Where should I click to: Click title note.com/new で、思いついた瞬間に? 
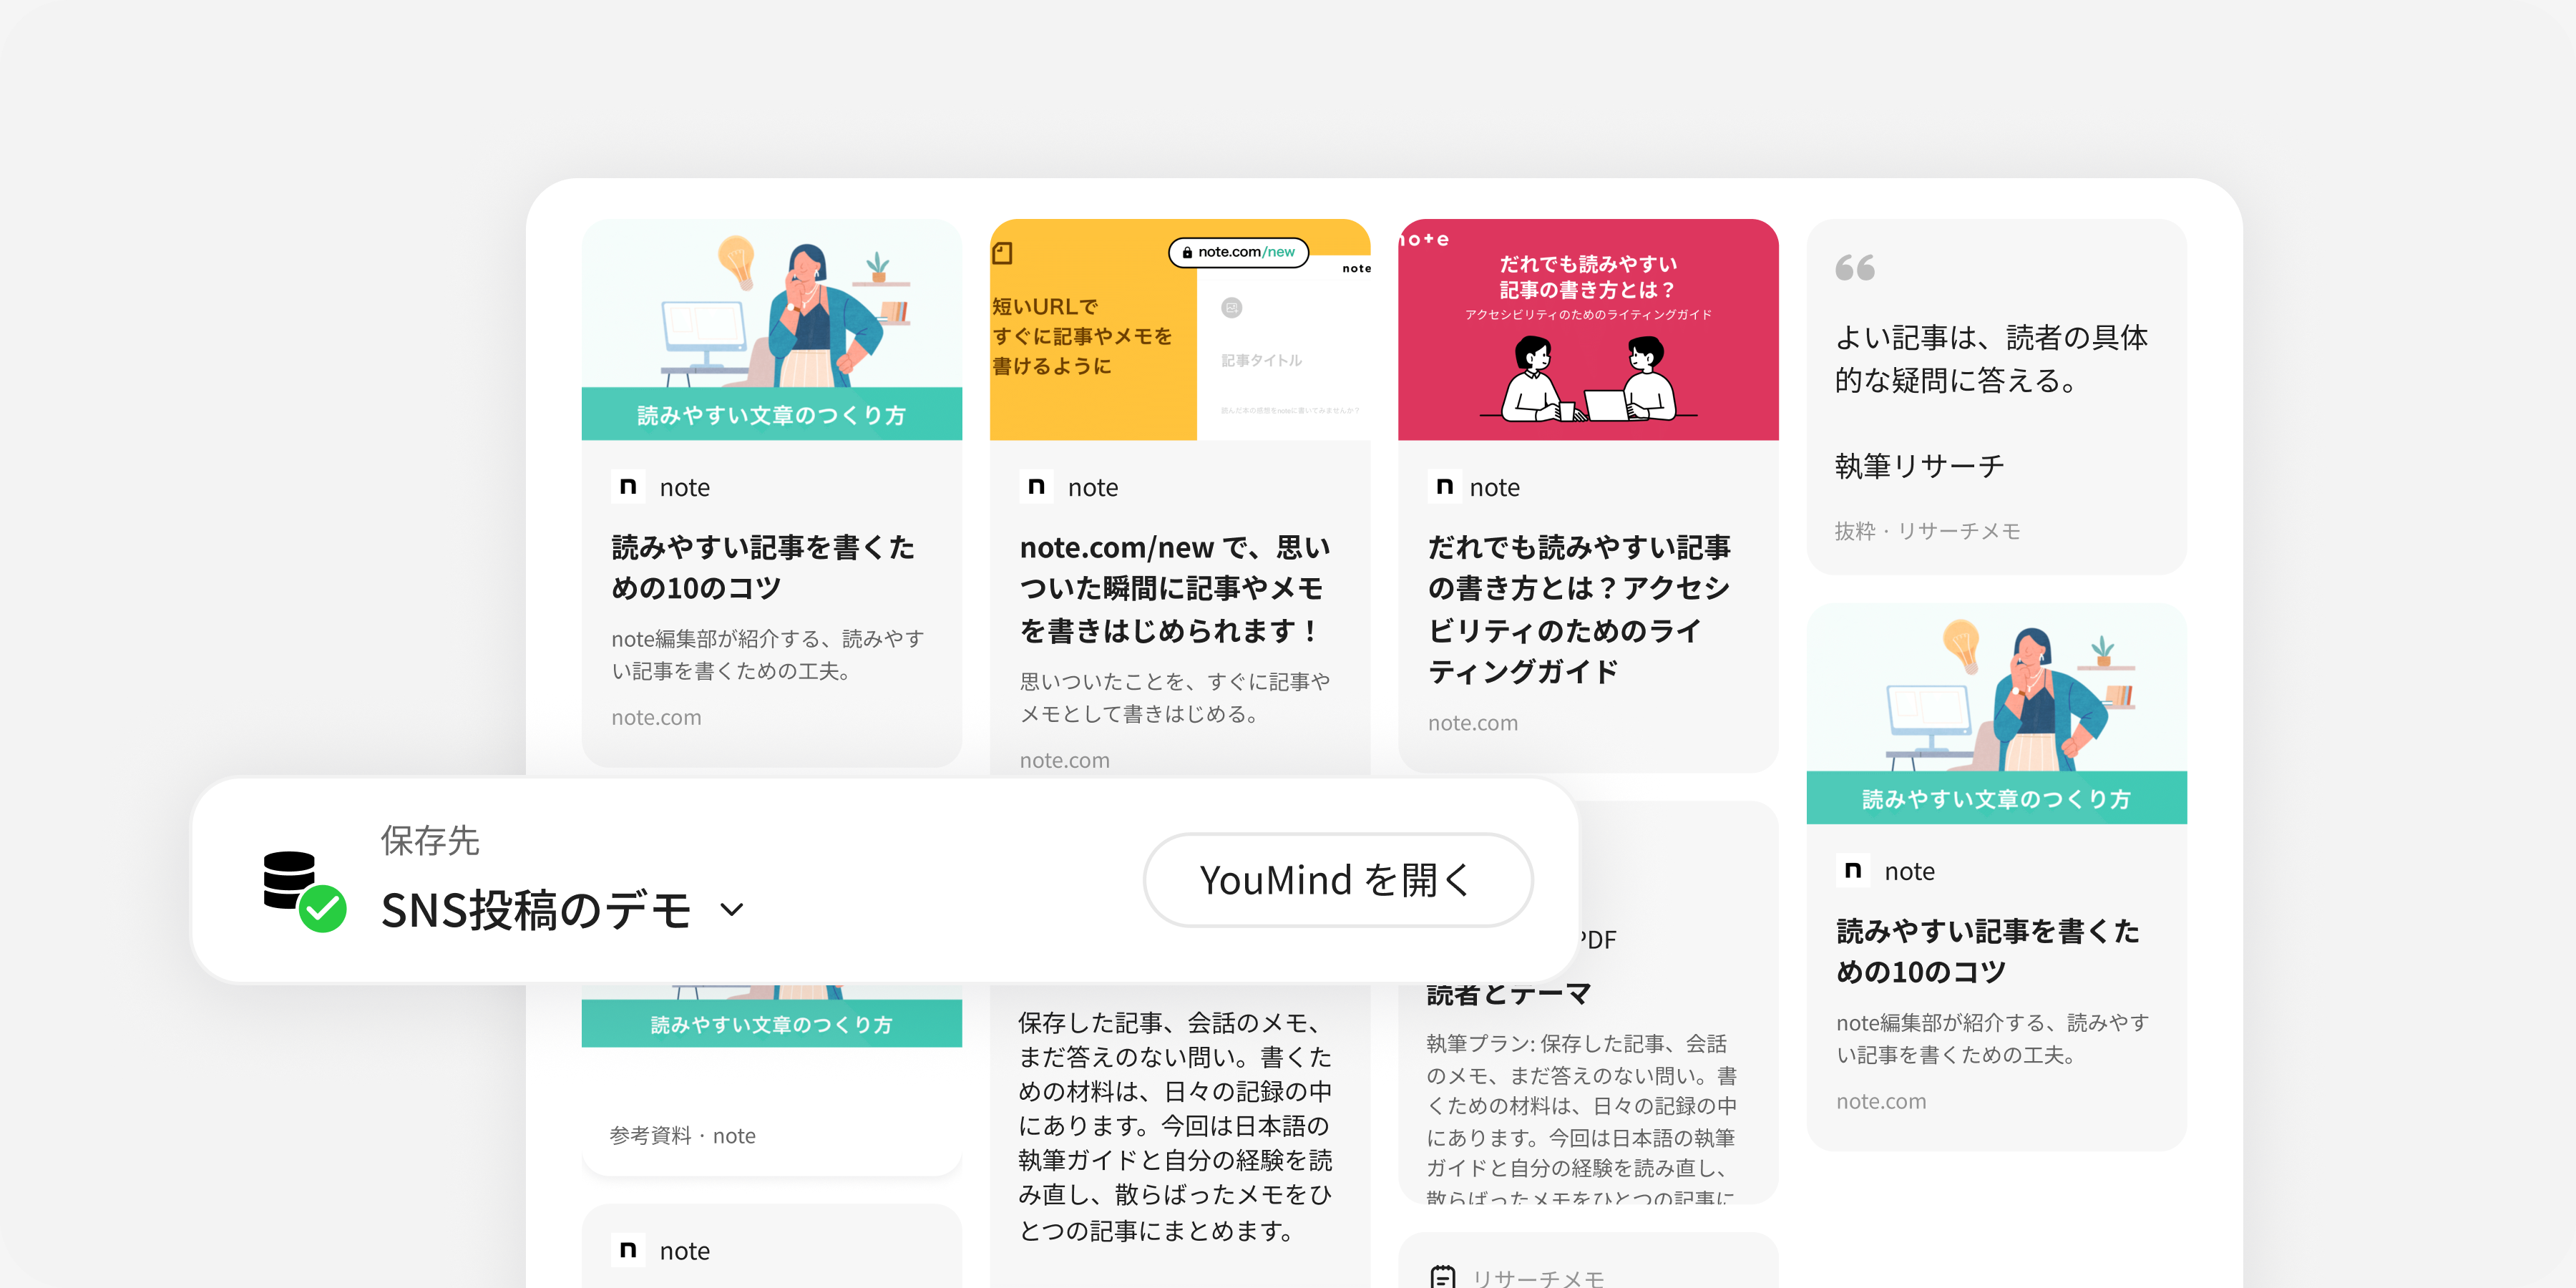tap(1176, 589)
